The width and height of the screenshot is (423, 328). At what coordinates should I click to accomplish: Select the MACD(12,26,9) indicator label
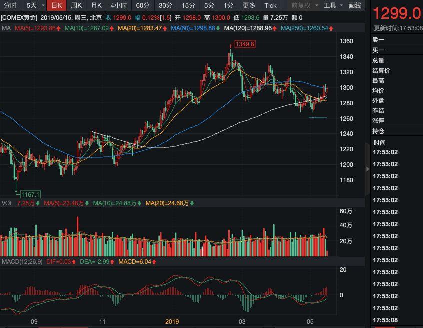coord(22,262)
